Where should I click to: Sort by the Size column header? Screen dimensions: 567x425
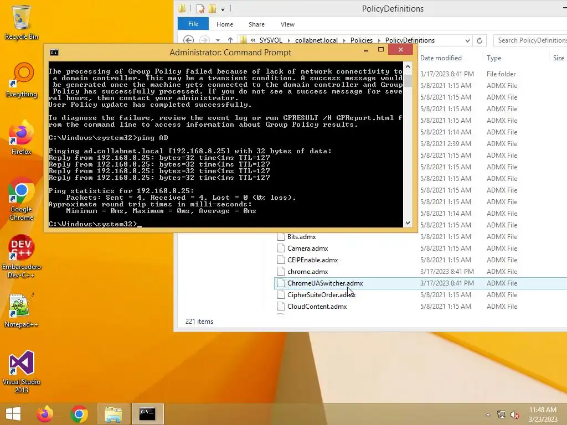(x=559, y=58)
